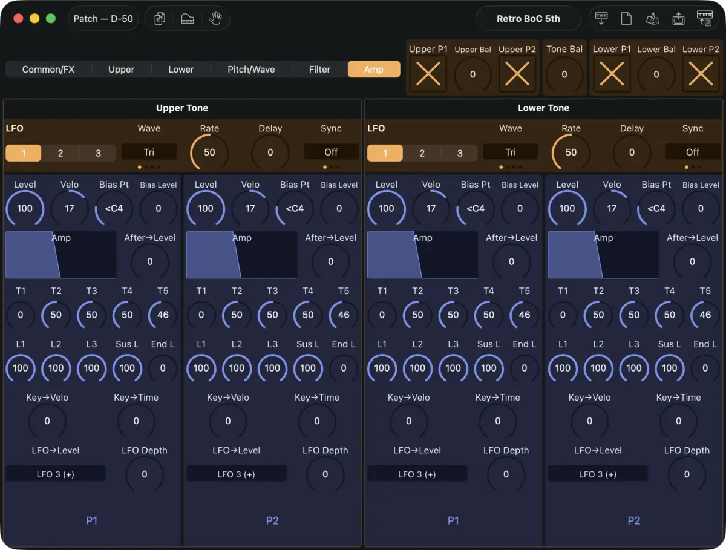Click Upper Tone P1 T5 knob

click(x=163, y=315)
